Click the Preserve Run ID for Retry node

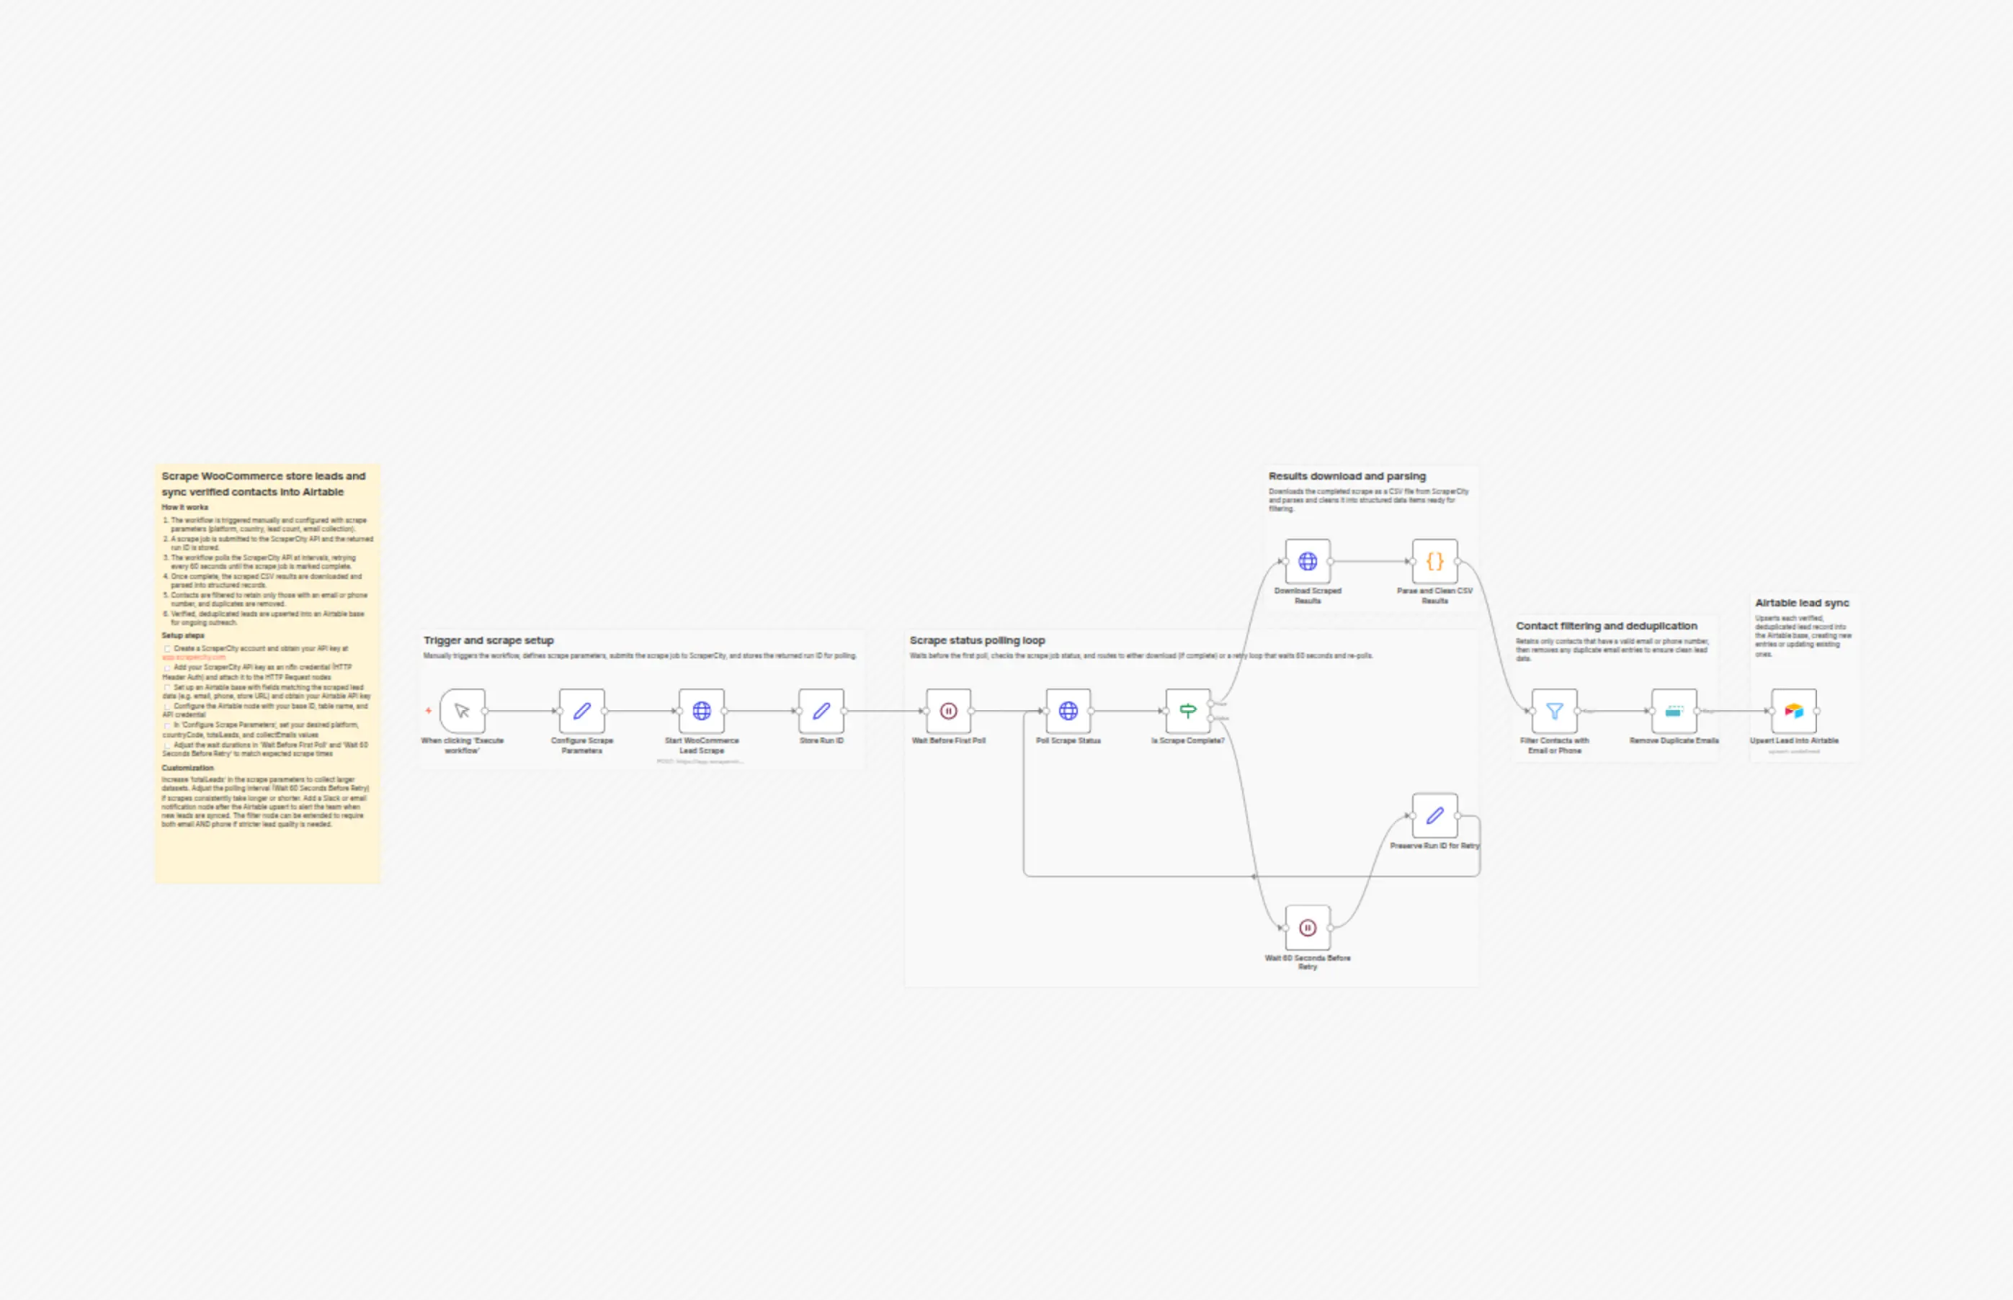click(1434, 815)
